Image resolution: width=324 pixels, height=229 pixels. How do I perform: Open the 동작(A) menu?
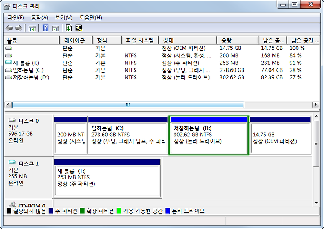point(39,18)
